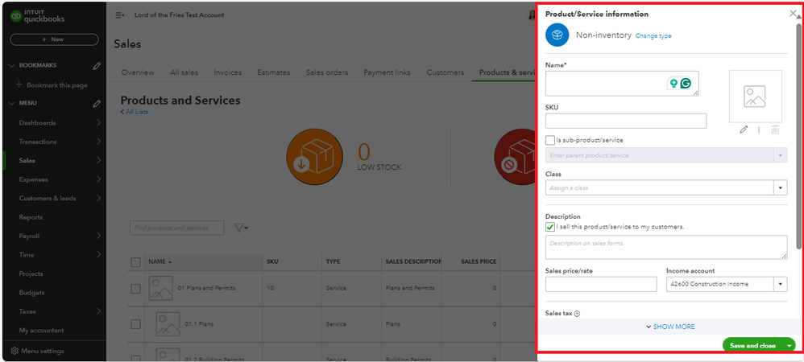Image resolution: width=804 pixels, height=362 pixels.
Task: Open the Sales orders tab
Action: coord(327,72)
